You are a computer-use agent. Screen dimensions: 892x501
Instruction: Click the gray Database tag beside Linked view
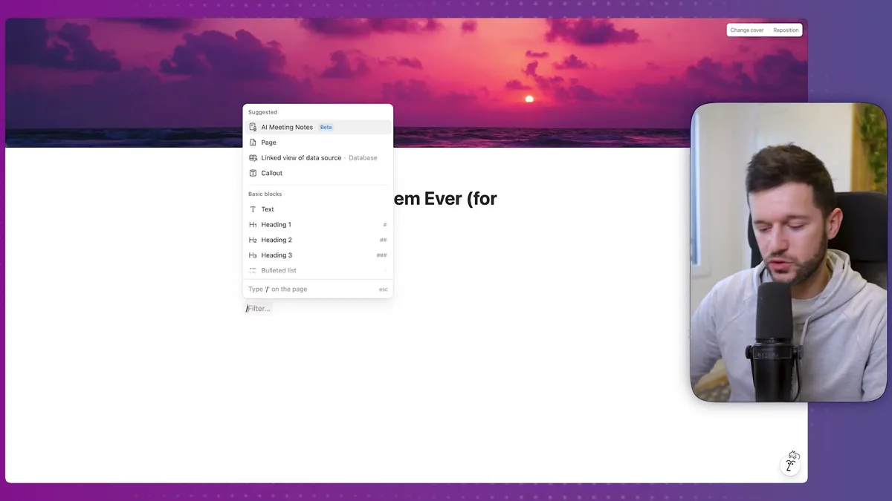click(363, 158)
